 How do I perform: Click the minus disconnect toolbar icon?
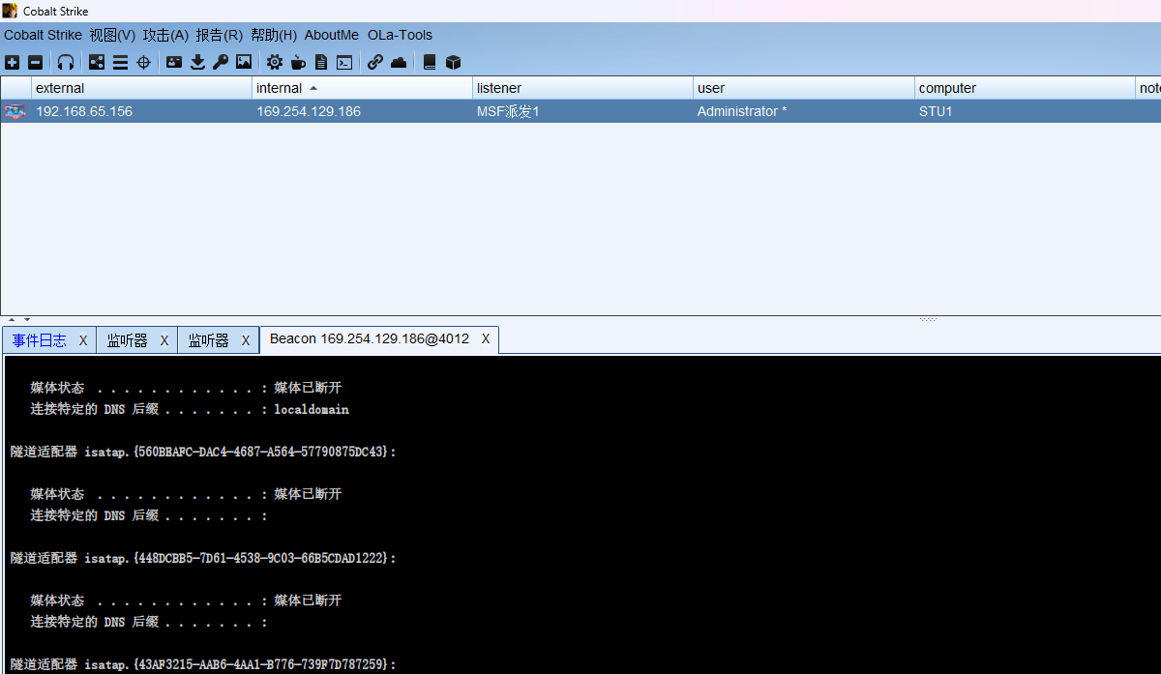click(x=35, y=63)
